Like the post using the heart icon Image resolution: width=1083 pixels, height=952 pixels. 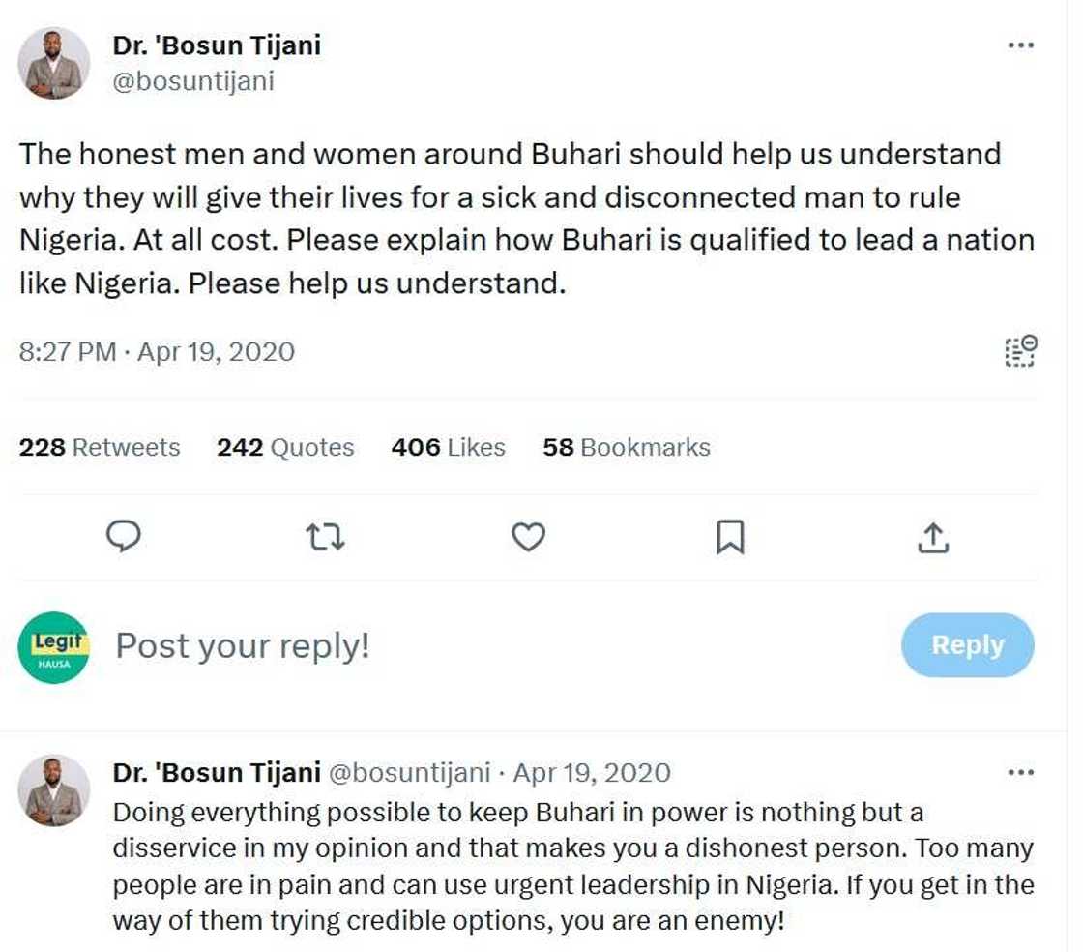coord(529,536)
